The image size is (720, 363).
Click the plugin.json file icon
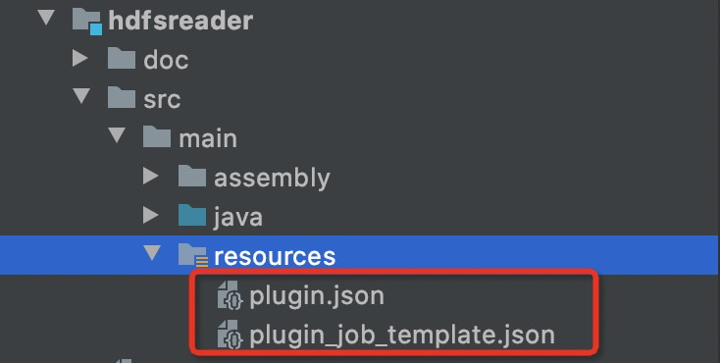pos(230,295)
